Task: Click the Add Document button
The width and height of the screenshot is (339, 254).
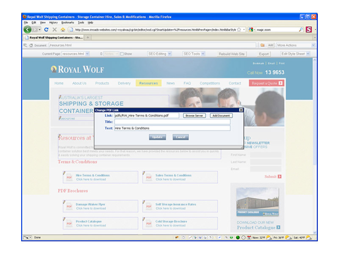Action: click(221, 116)
